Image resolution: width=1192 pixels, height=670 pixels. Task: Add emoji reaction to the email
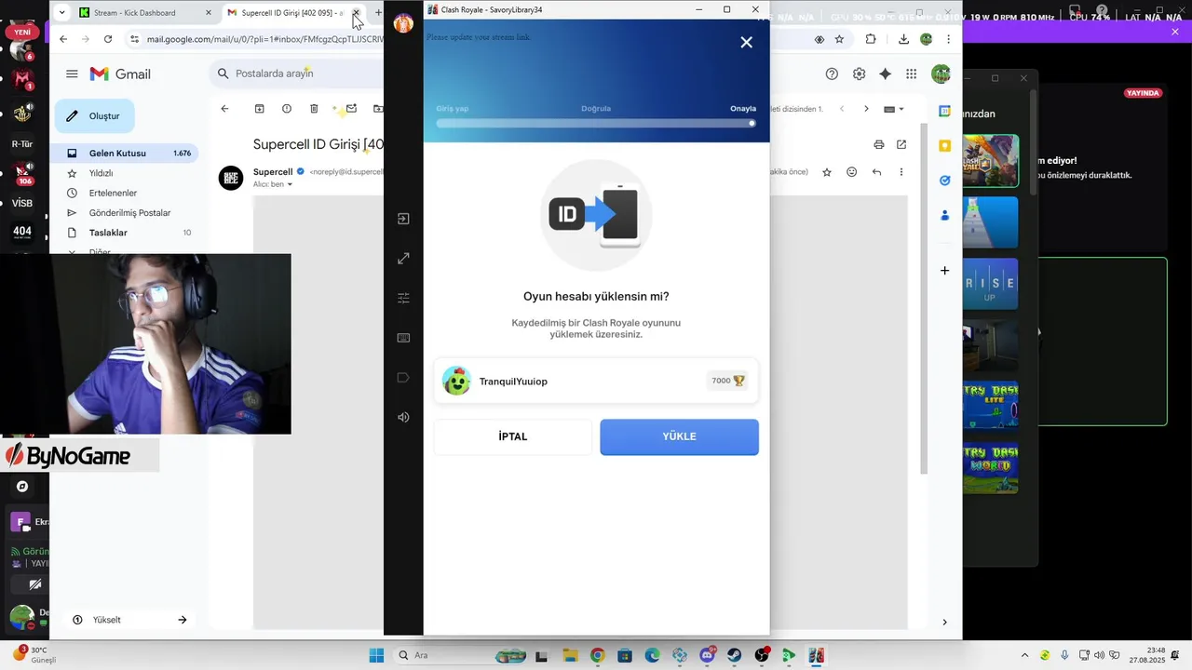click(x=851, y=172)
